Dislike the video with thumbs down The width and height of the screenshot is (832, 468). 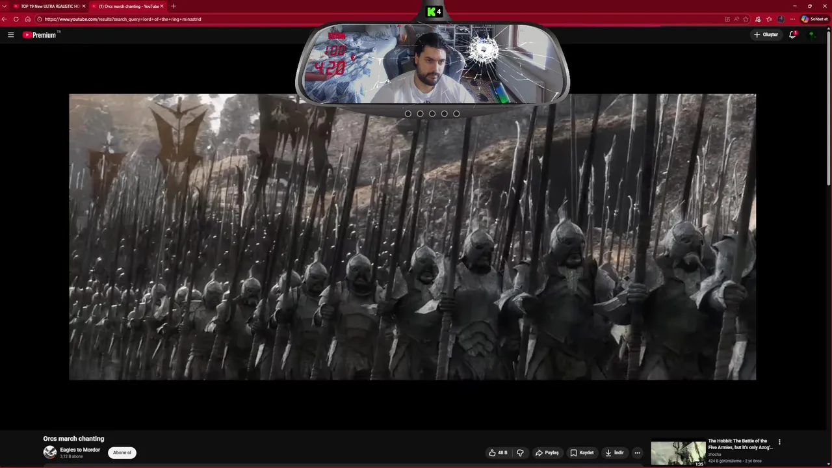tap(520, 452)
